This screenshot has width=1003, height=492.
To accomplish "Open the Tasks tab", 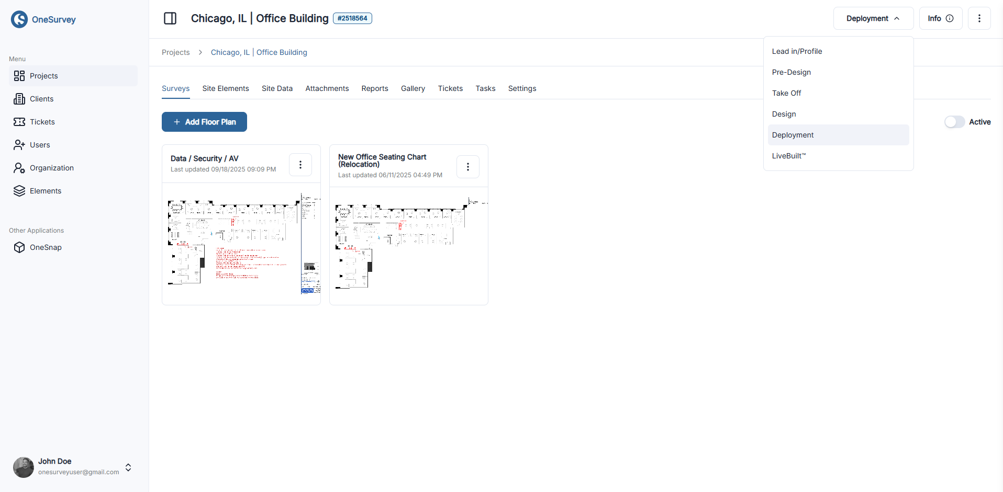I will coord(485,88).
